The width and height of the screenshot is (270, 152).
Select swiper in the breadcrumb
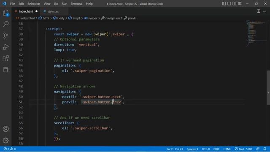[x=91, y=18]
